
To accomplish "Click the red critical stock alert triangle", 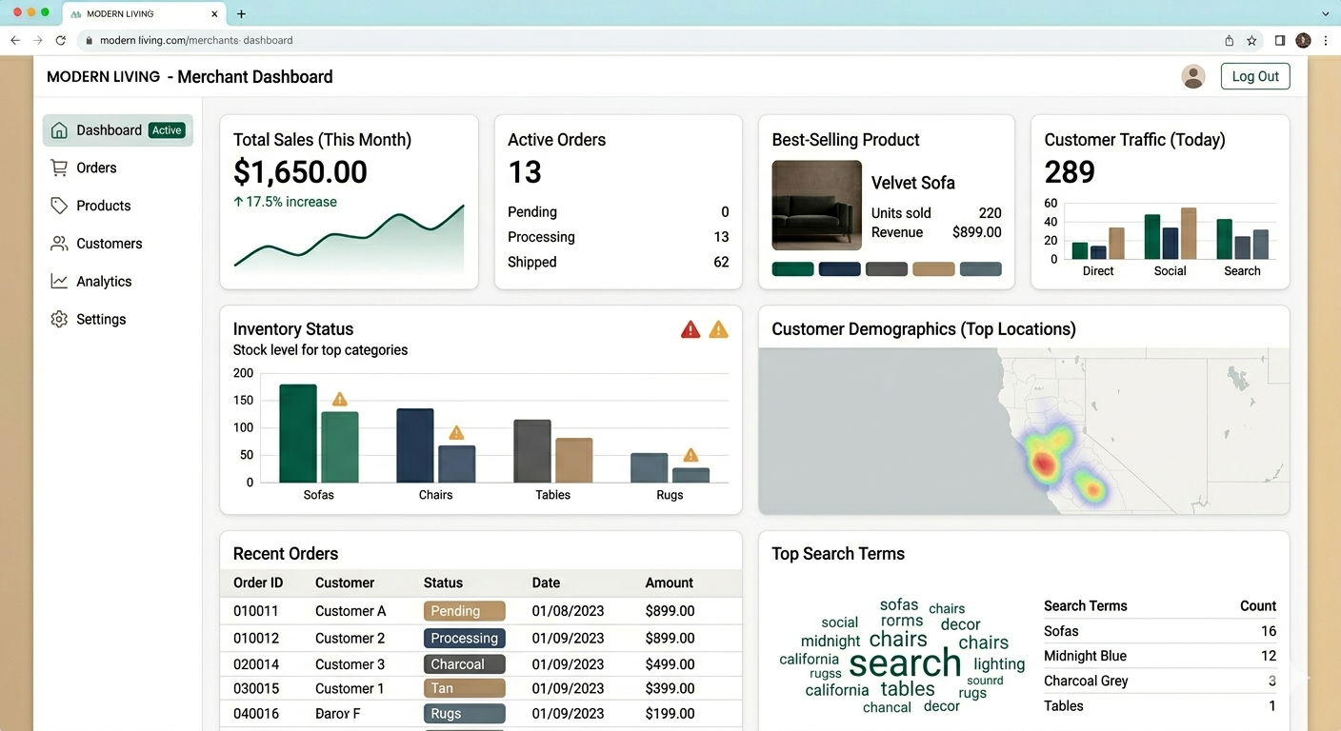I will coord(690,328).
